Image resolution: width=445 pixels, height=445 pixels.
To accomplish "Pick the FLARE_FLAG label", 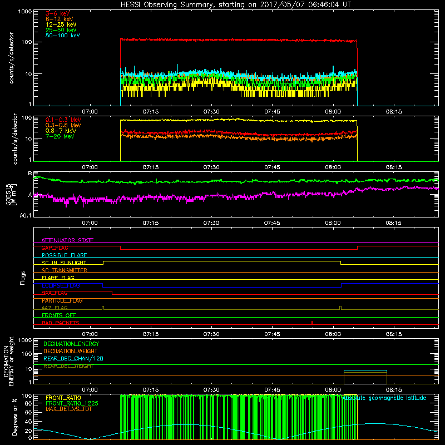I will coord(58,278).
